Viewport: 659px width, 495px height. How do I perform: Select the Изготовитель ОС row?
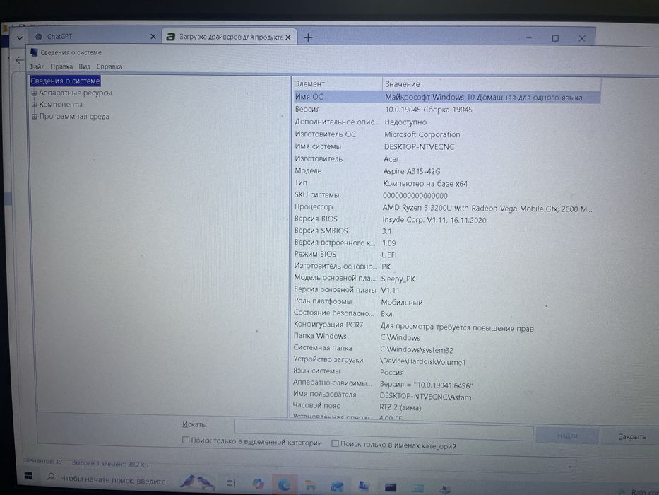coord(446,134)
